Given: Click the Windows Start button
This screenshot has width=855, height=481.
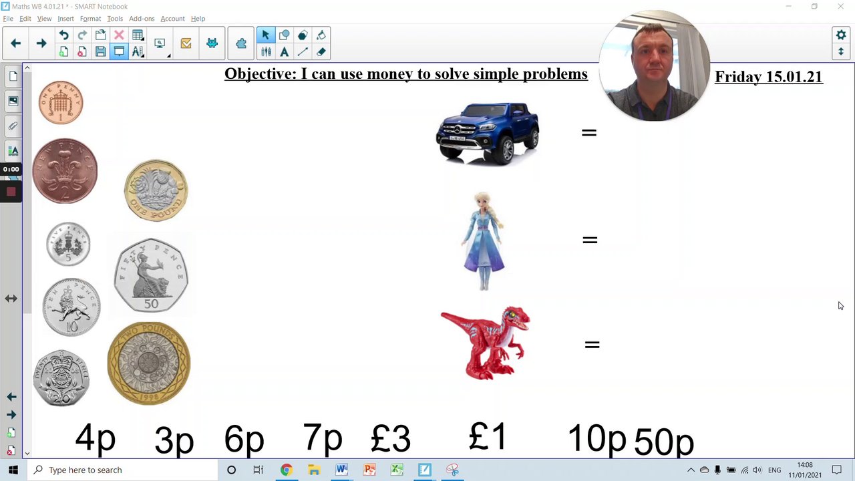Looking at the screenshot, I should tap(13, 470).
